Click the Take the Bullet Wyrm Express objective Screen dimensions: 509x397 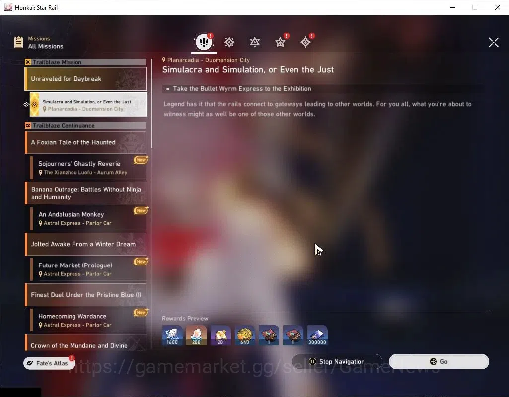[x=242, y=88]
